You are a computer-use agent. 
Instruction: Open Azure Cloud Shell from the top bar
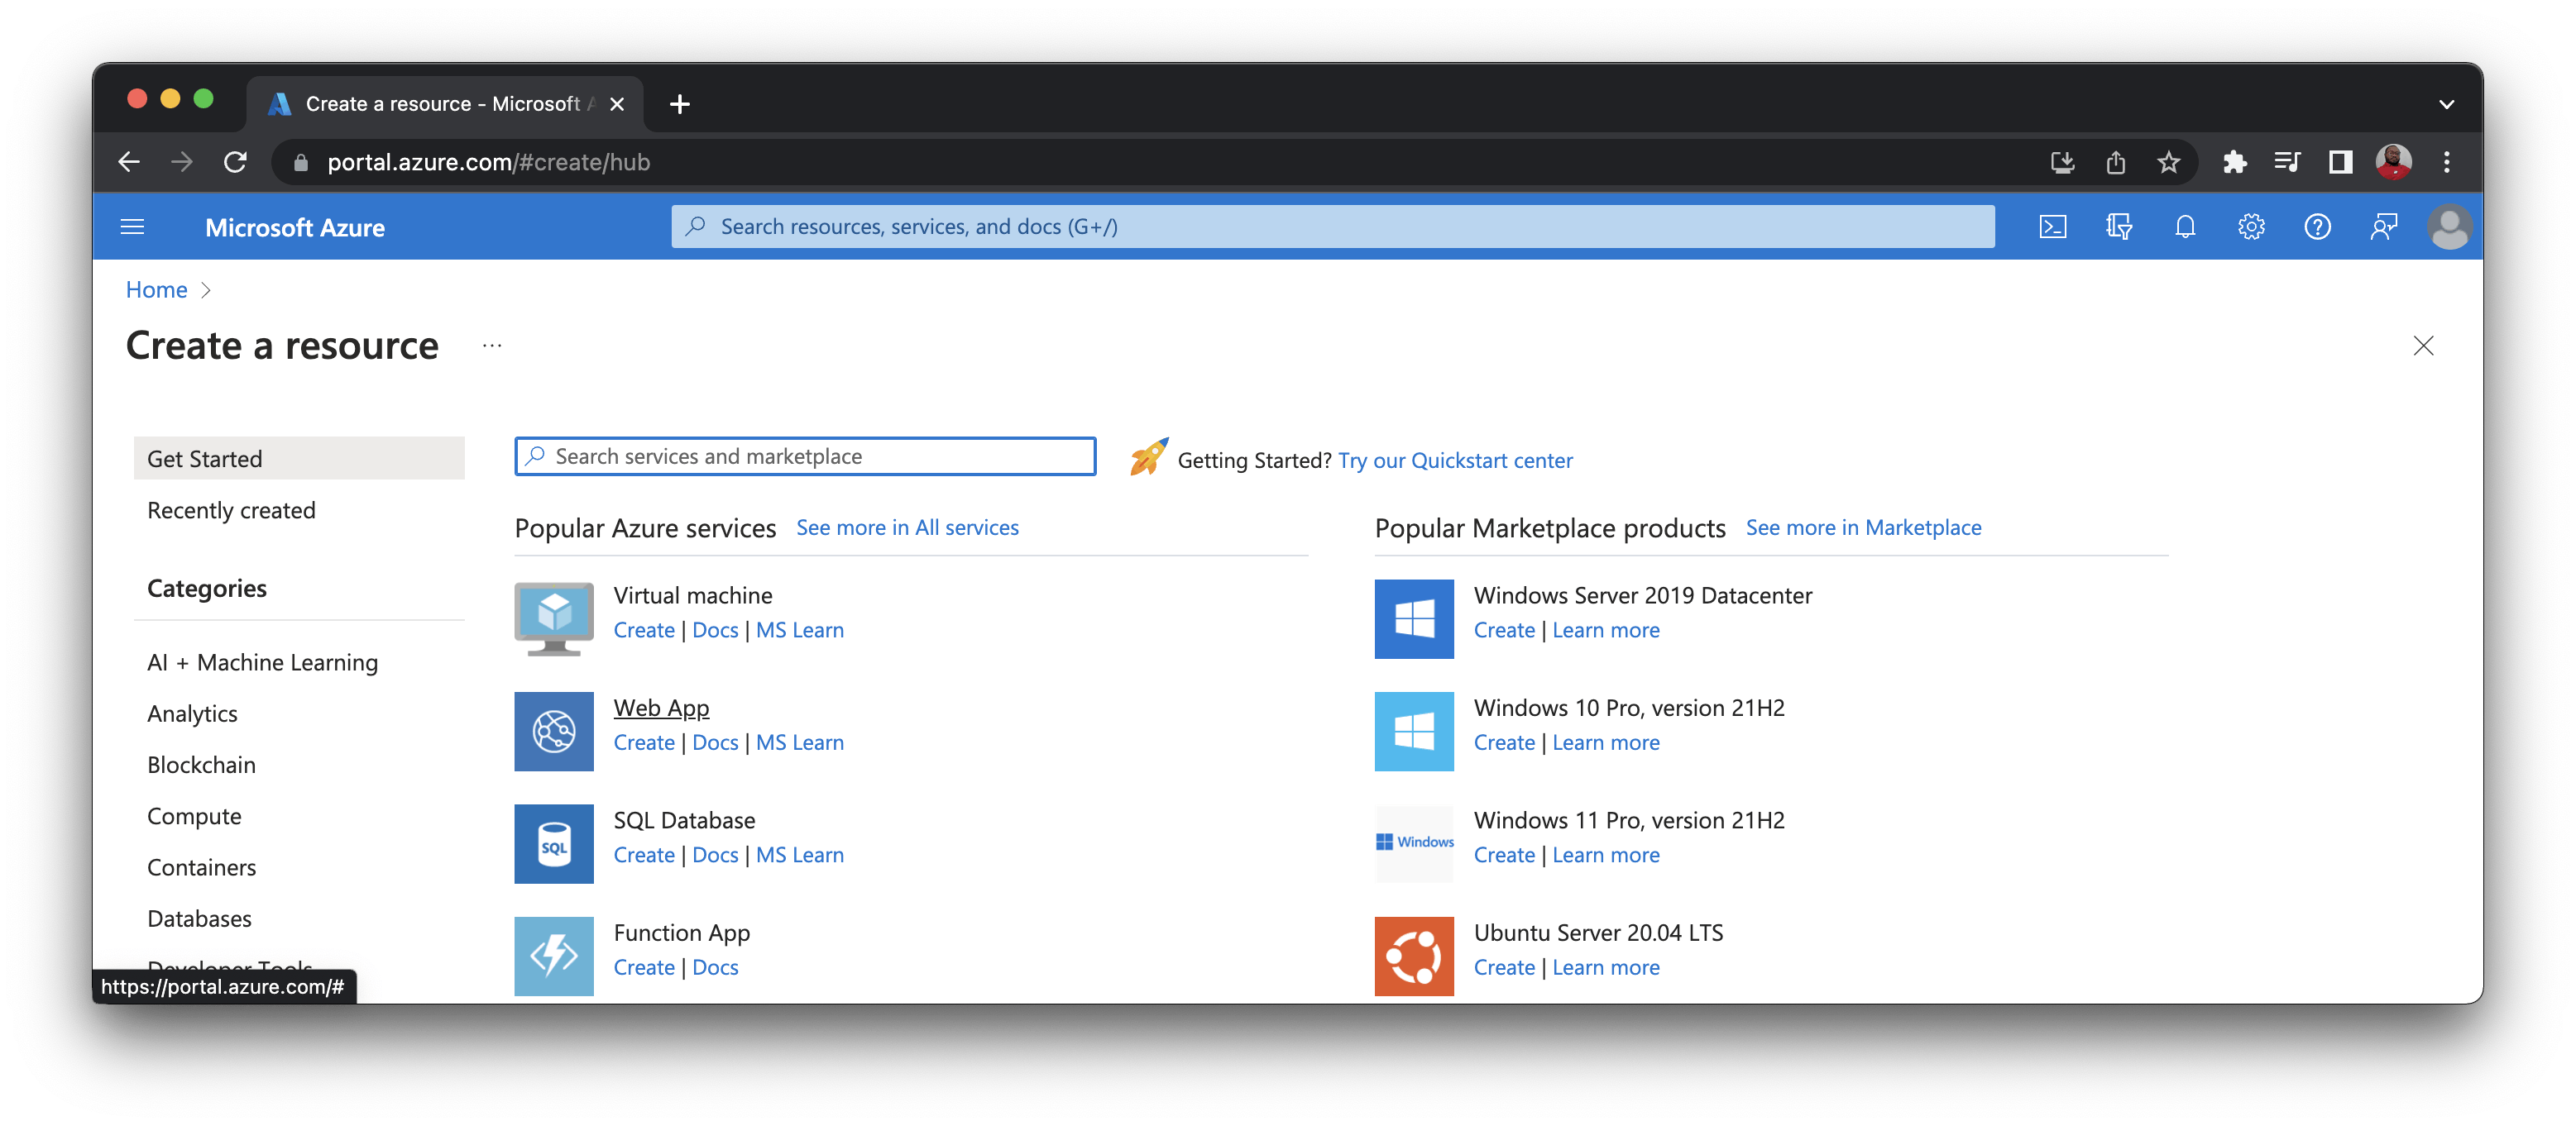[2053, 226]
